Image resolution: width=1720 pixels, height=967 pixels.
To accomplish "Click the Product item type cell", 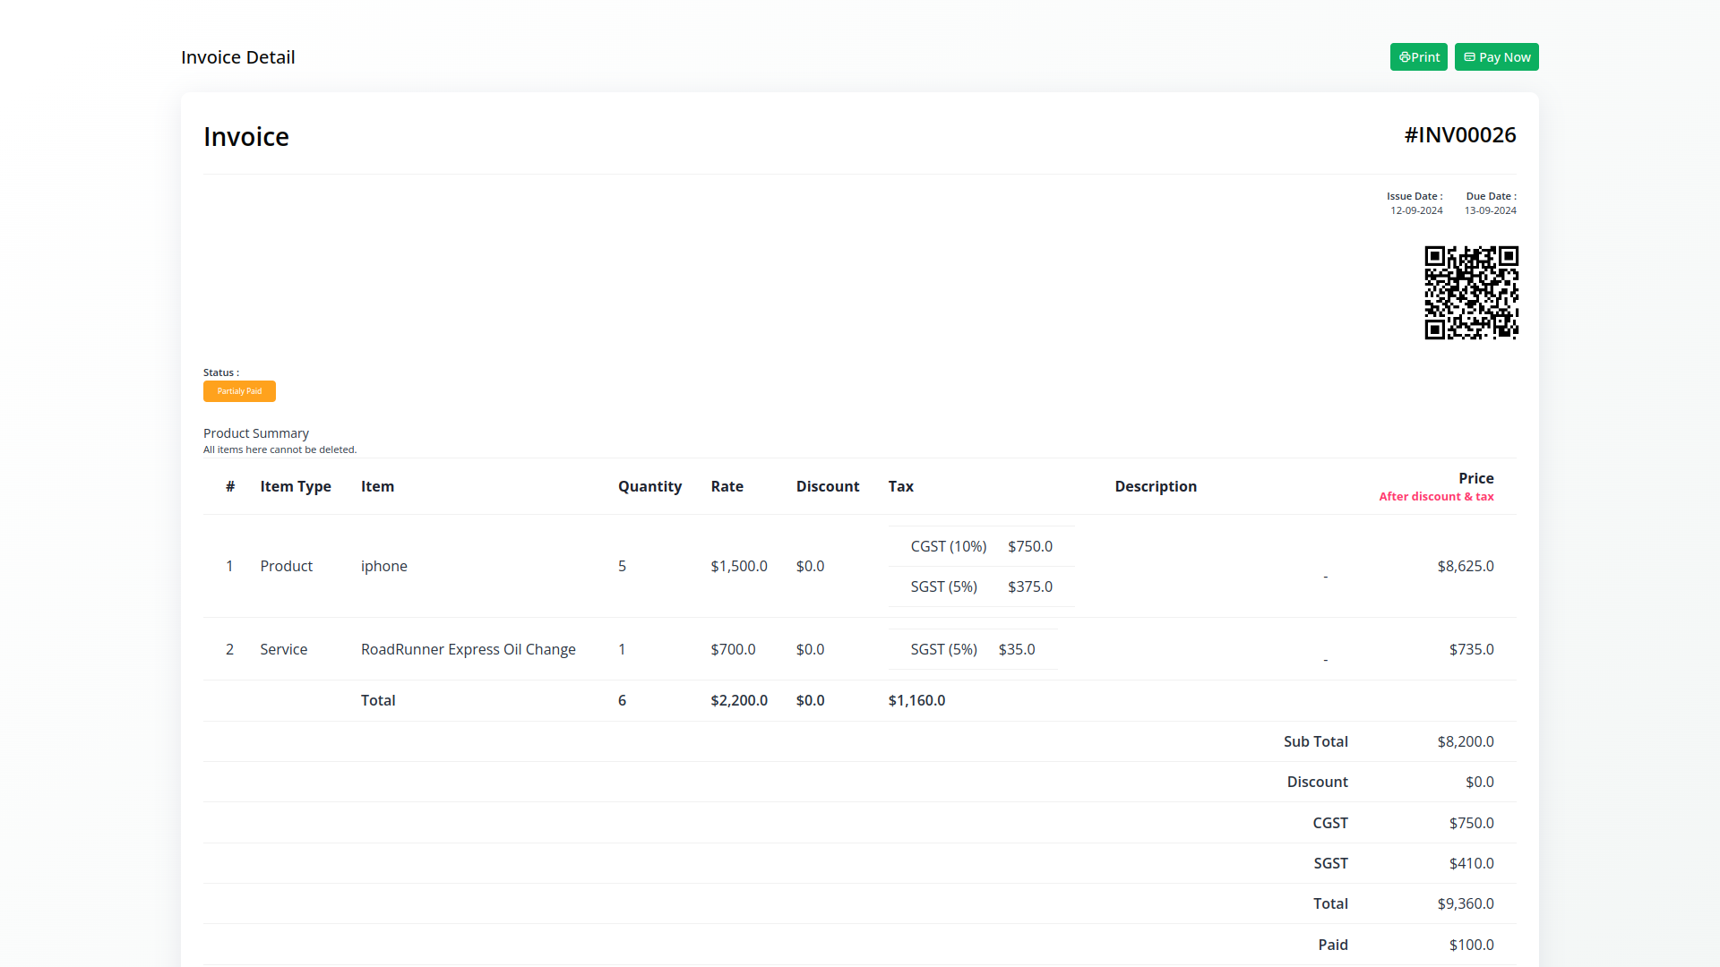I will (x=286, y=566).
